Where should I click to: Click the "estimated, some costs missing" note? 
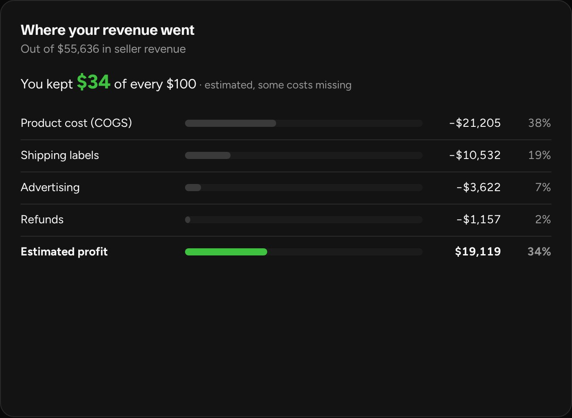pyautogui.click(x=278, y=85)
